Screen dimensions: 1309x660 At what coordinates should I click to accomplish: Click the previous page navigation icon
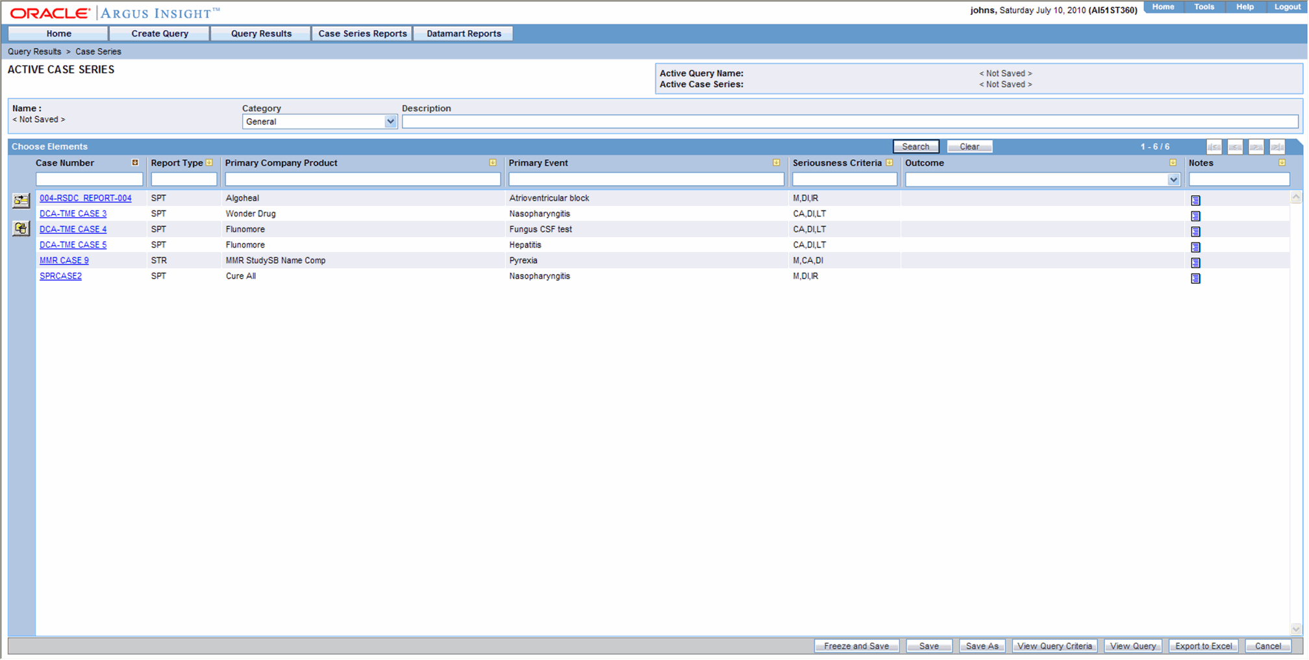1235,147
